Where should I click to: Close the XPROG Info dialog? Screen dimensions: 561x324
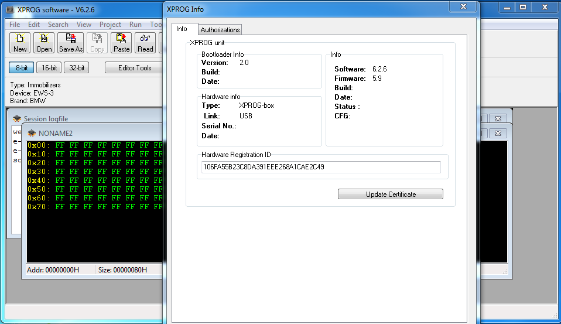click(463, 6)
